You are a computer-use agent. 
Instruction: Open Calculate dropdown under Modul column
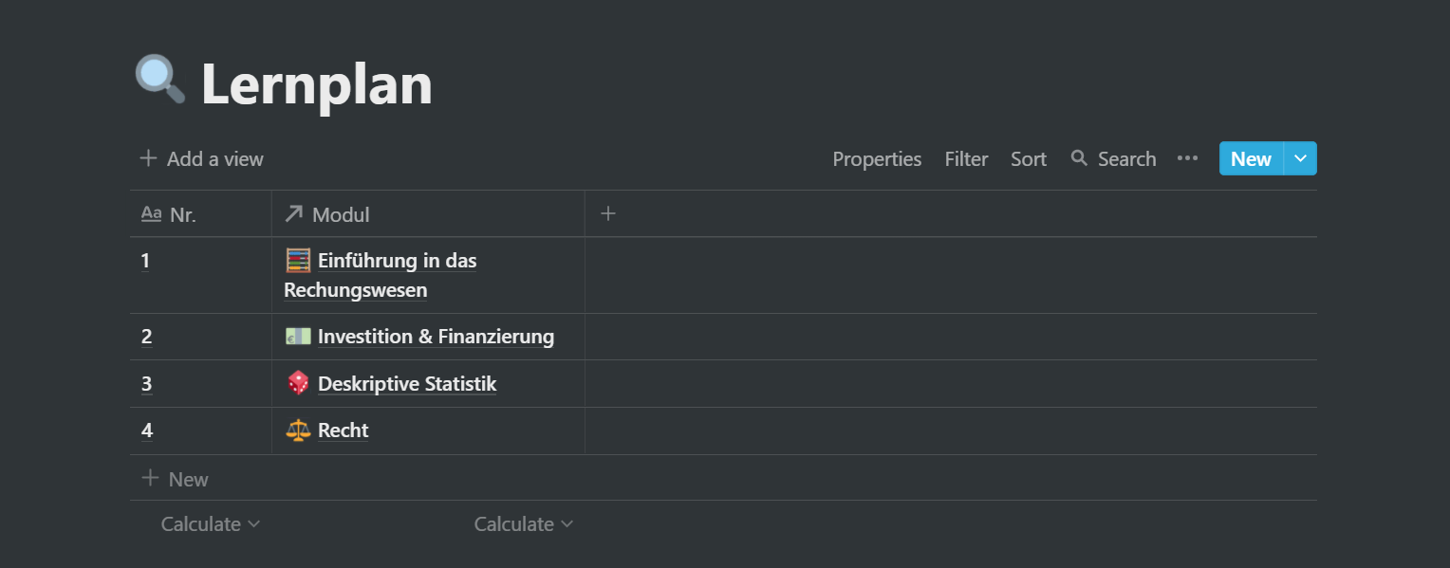(x=523, y=523)
